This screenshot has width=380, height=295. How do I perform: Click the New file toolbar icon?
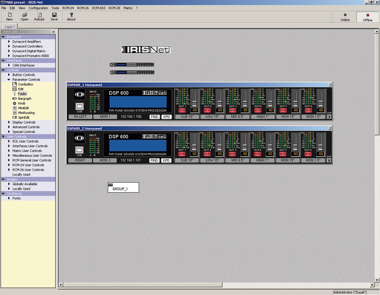click(10, 17)
